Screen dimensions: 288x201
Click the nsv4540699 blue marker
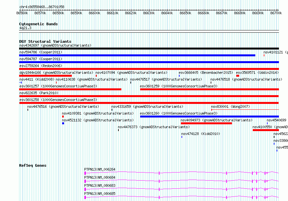(267, 123)
